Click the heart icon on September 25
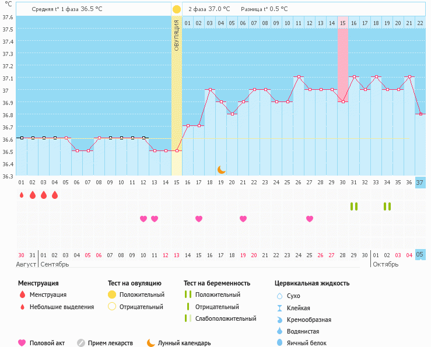431x347 pixels. (x=310, y=219)
